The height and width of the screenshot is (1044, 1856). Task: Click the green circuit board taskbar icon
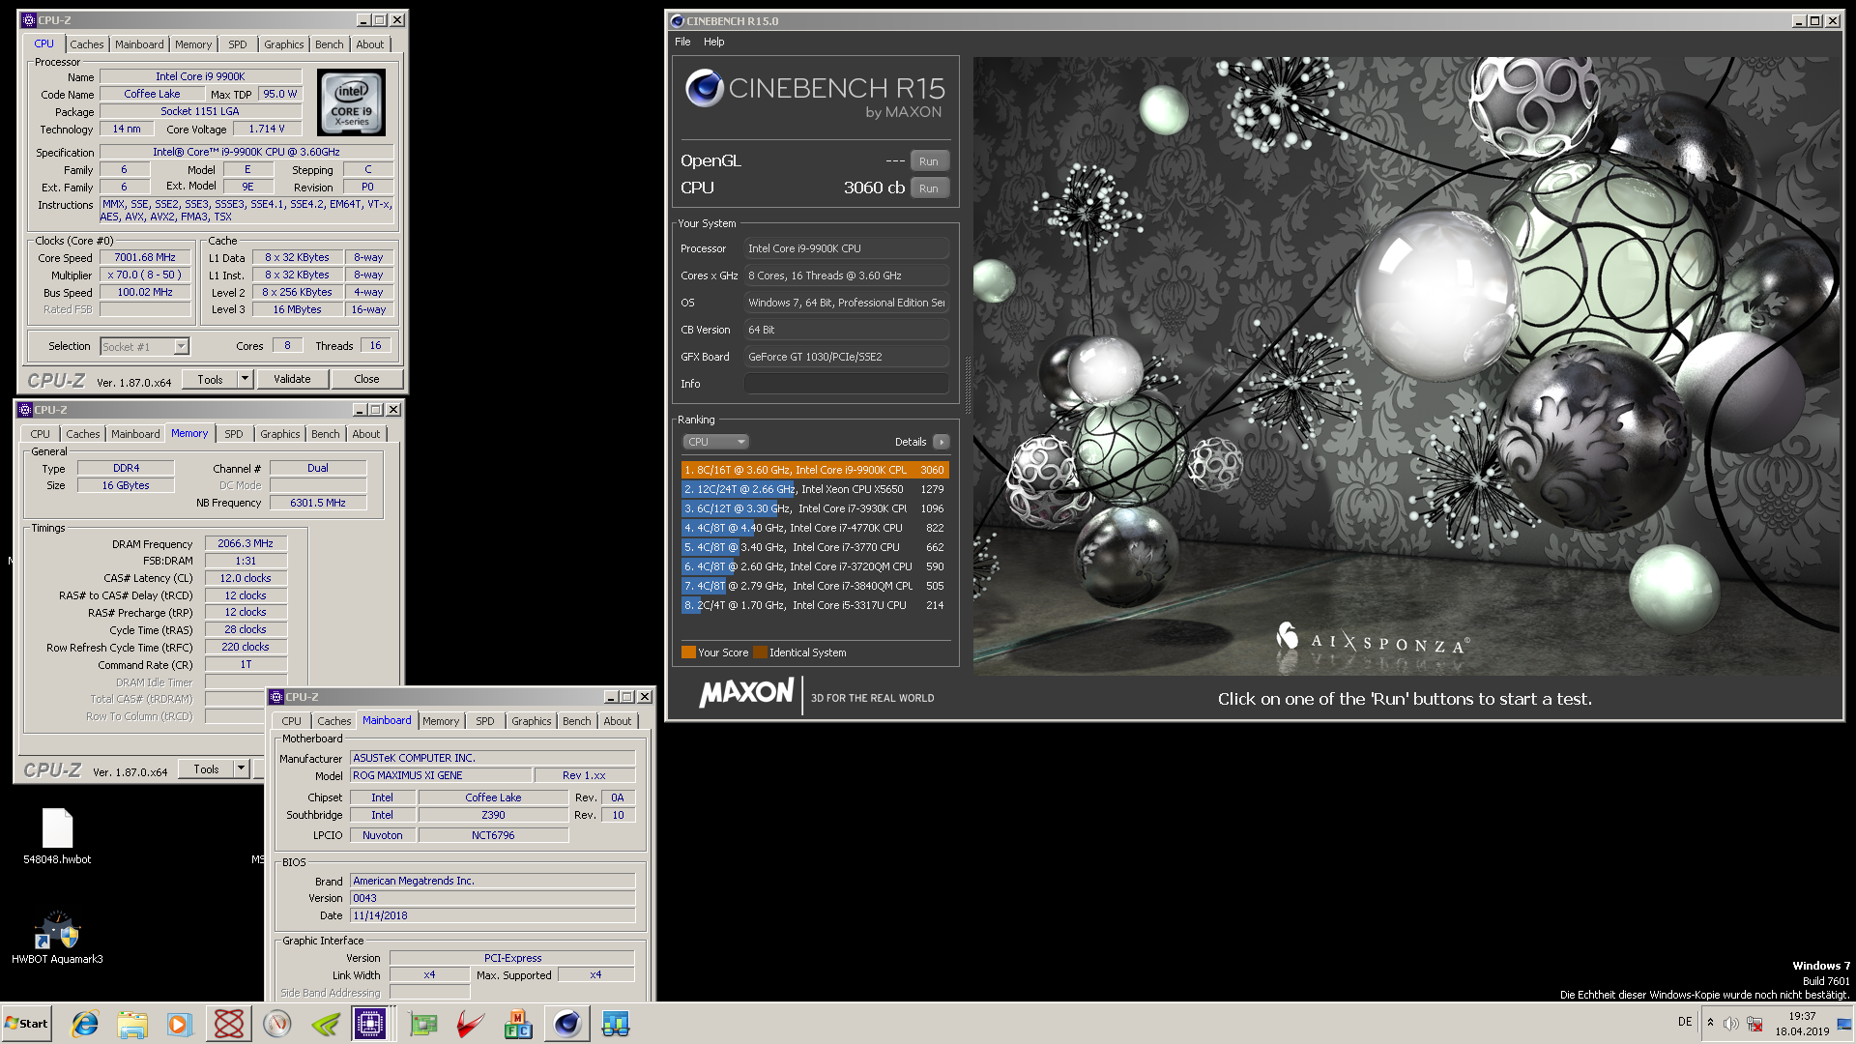[422, 1024]
